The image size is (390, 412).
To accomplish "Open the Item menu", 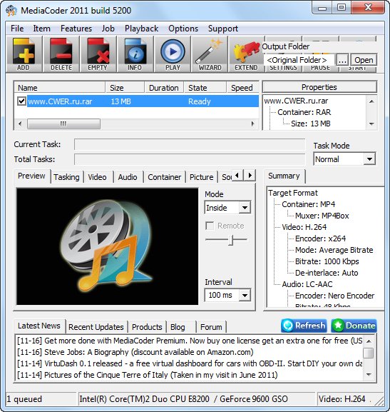I will [42, 29].
